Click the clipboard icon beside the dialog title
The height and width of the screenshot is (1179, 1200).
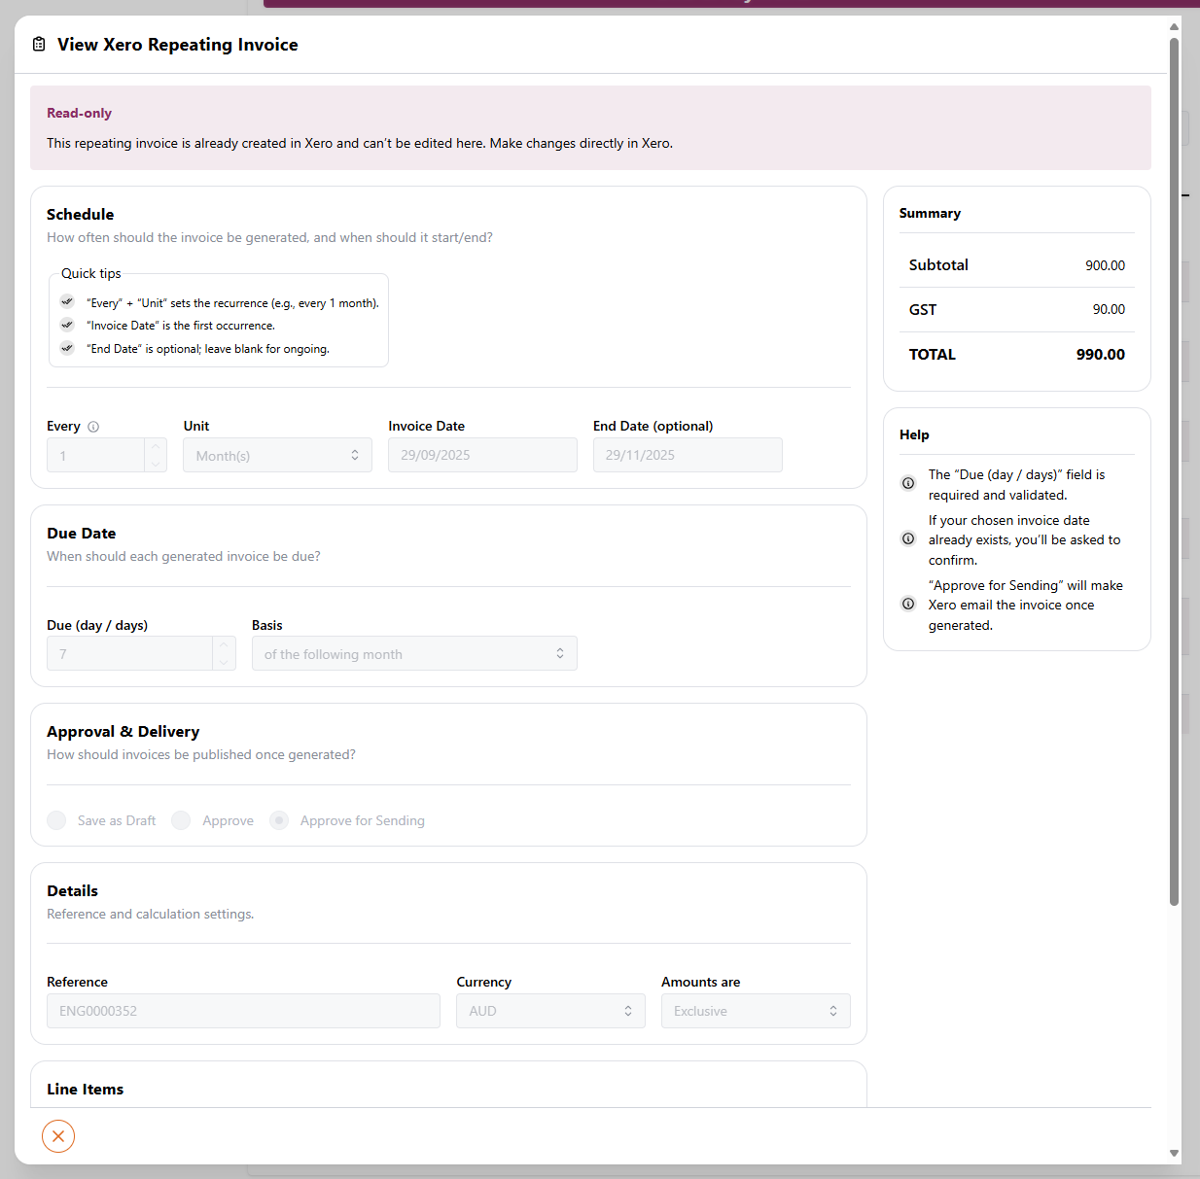[39, 45]
